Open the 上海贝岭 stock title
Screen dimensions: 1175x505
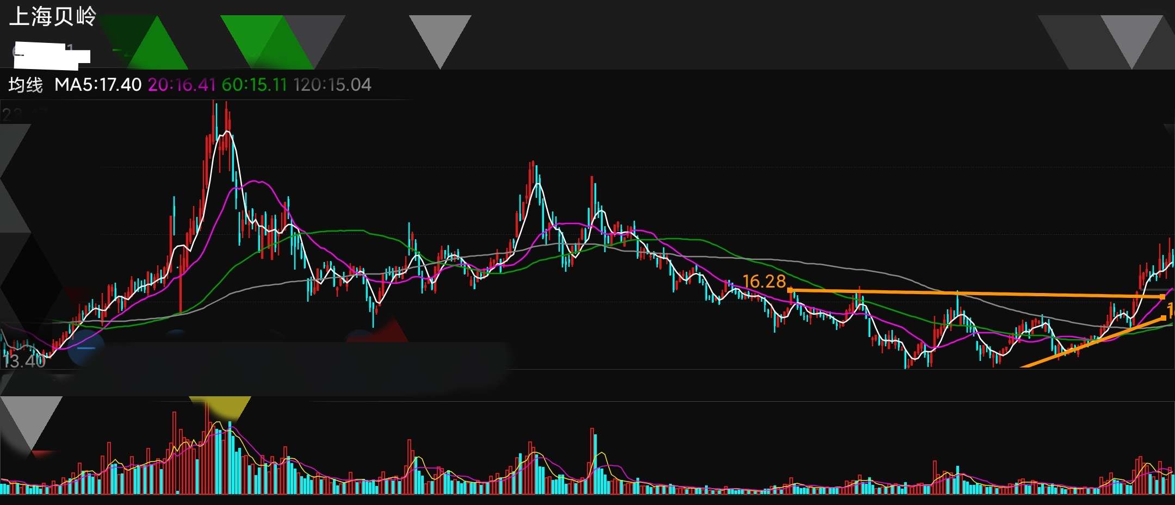tap(53, 16)
